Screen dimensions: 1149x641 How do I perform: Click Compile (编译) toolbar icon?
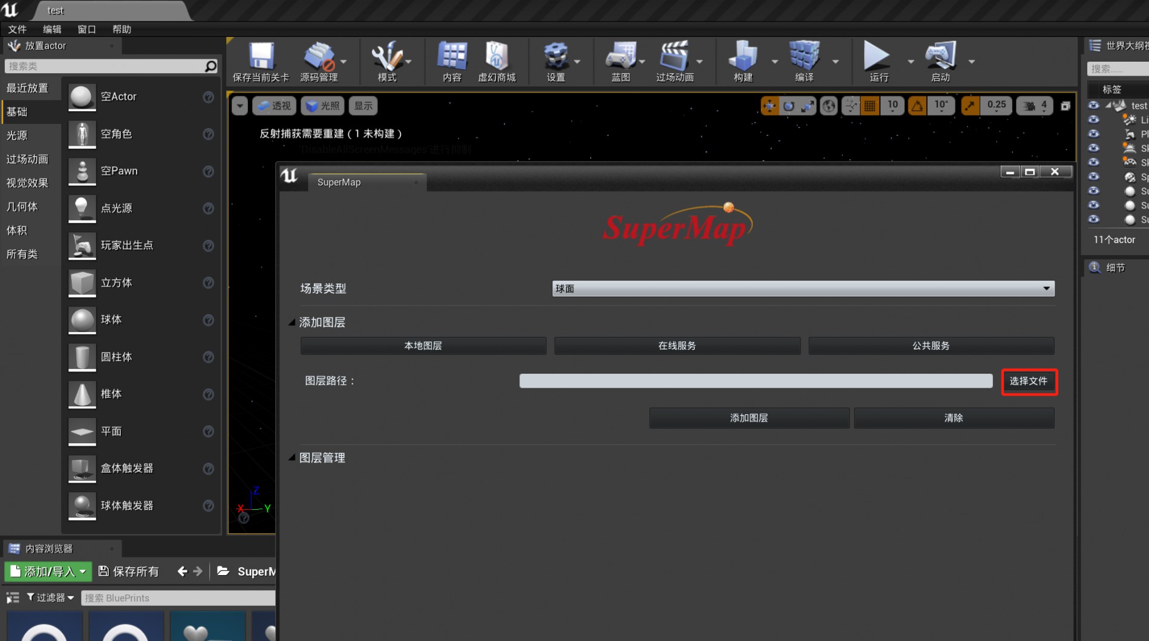[x=804, y=61]
